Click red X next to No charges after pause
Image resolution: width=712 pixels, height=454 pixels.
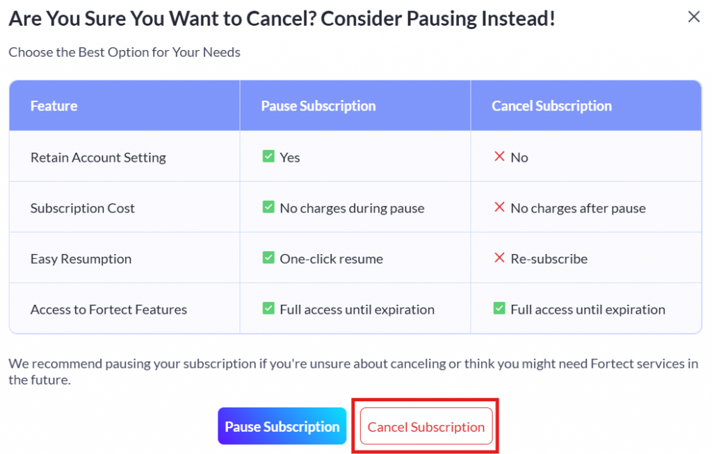499,208
